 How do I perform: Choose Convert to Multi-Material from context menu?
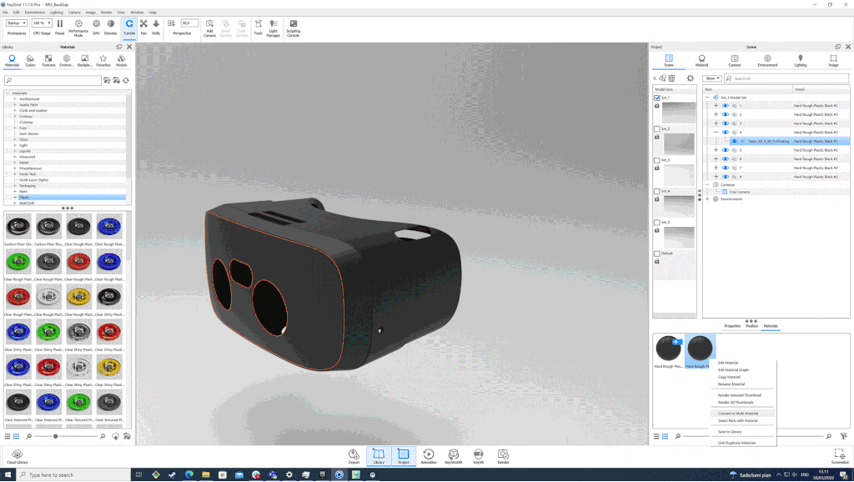pos(738,413)
